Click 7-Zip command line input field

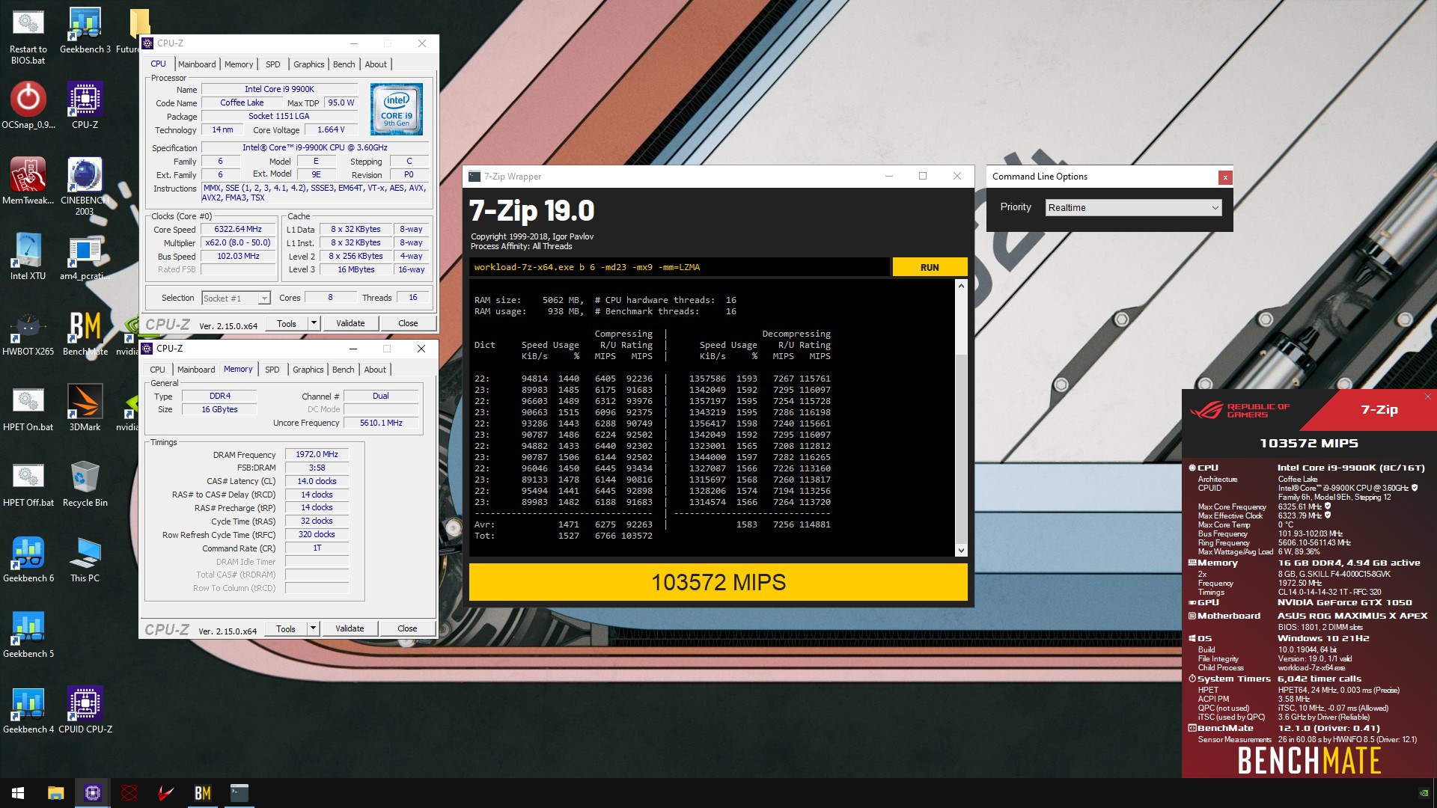click(x=680, y=267)
